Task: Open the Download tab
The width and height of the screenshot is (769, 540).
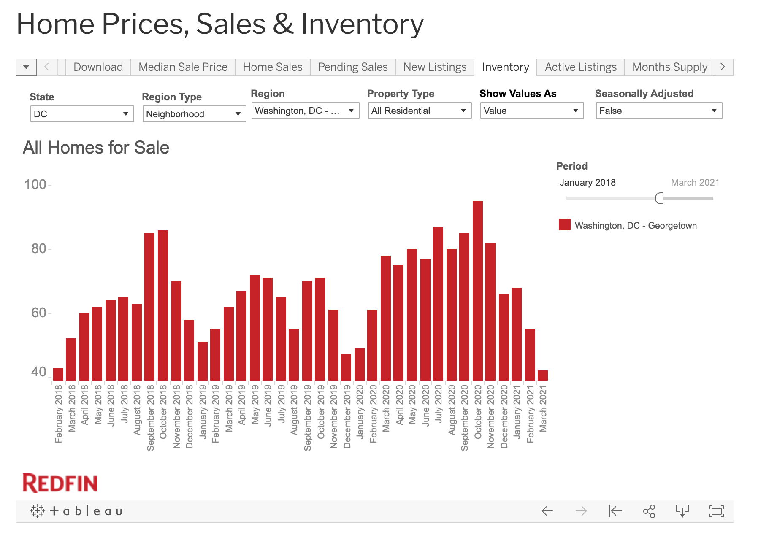Action: point(98,67)
